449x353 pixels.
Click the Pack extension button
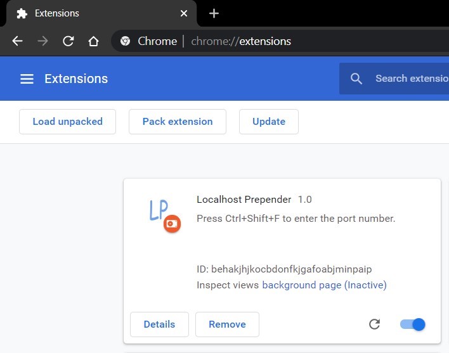click(178, 122)
